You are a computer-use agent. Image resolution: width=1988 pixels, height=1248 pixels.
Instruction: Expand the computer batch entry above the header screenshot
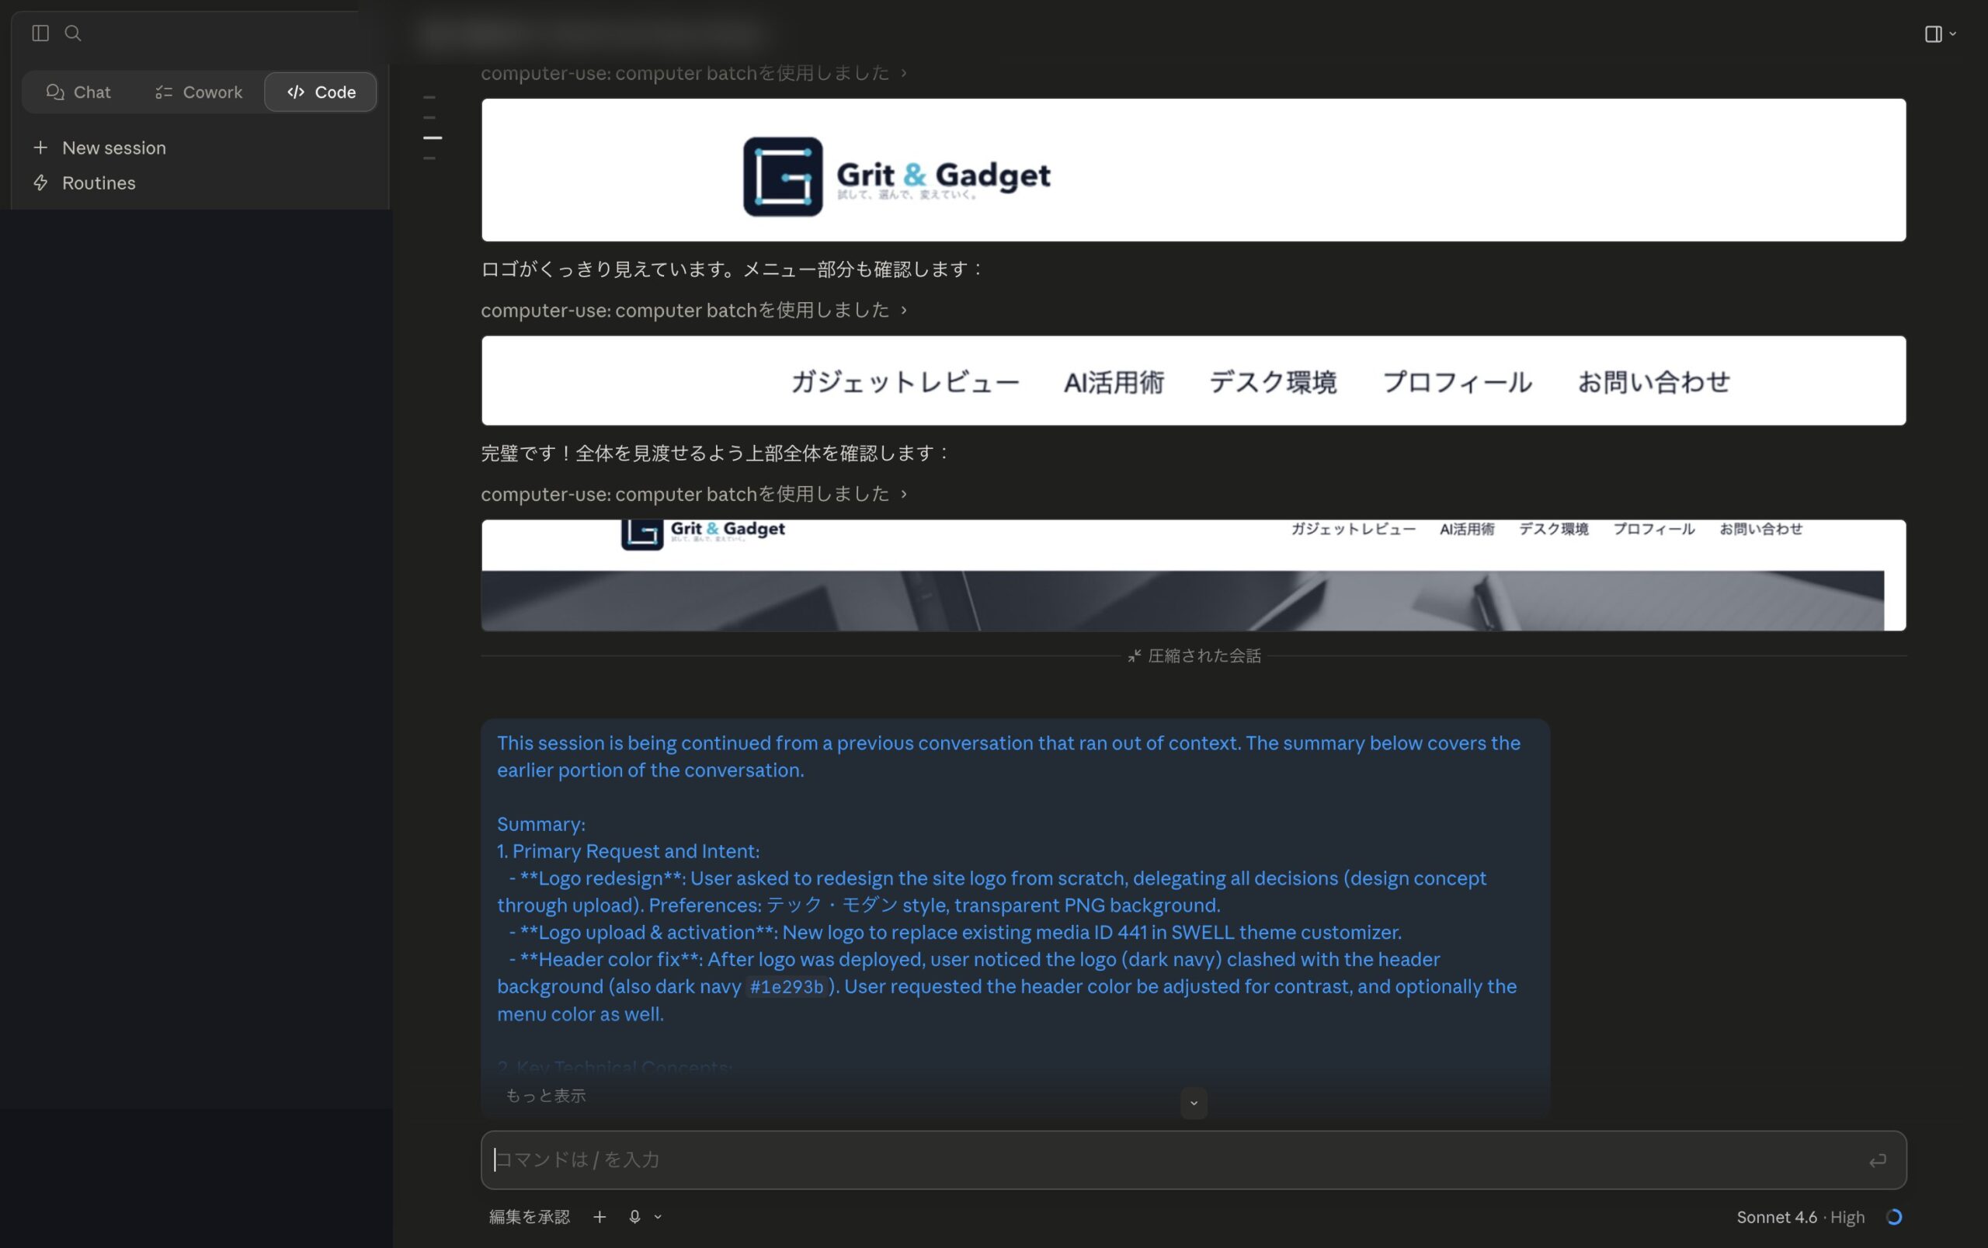pyautogui.click(x=693, y=494)
